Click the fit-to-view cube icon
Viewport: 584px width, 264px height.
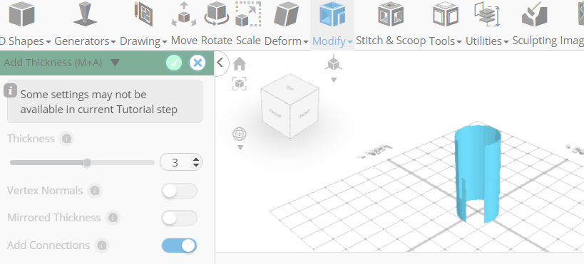240,83
